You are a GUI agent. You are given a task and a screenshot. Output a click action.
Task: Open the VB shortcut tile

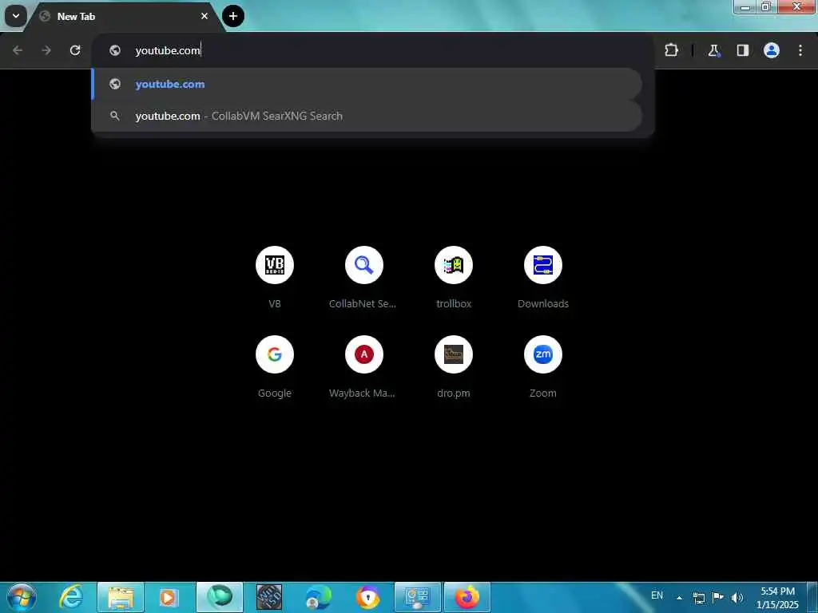(x=275, y=277)
